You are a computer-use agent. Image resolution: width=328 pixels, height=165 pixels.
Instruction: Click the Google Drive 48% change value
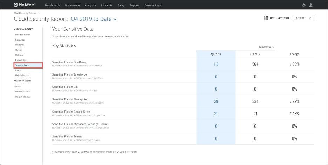294,114
